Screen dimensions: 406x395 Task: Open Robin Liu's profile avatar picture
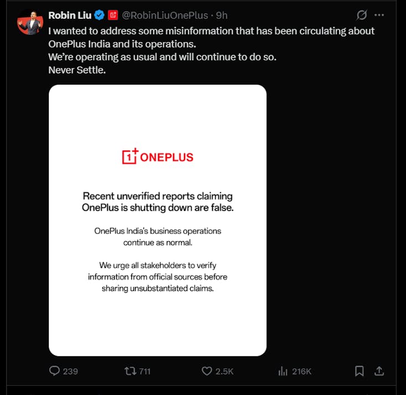(x=30, y=22)
